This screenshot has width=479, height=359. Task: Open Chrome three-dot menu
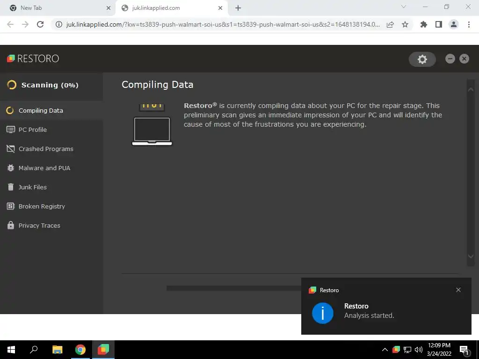[469, 24]
